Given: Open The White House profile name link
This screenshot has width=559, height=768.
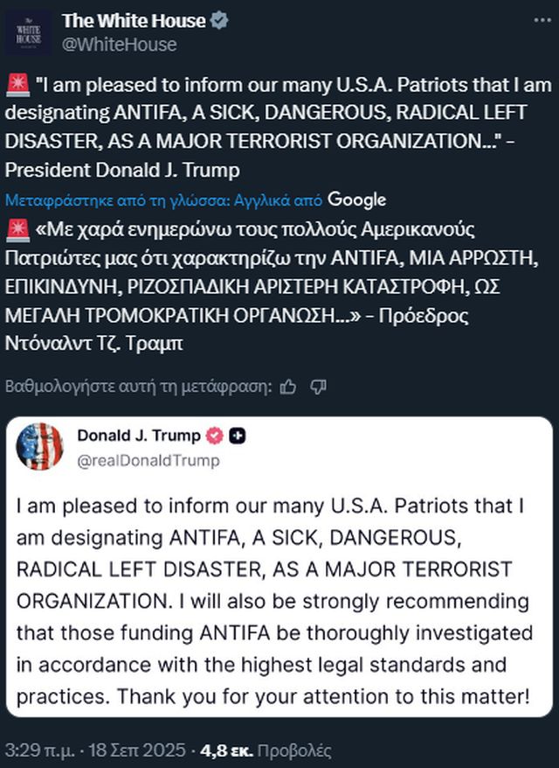Looking at the screenshot, I should [134, 22].
